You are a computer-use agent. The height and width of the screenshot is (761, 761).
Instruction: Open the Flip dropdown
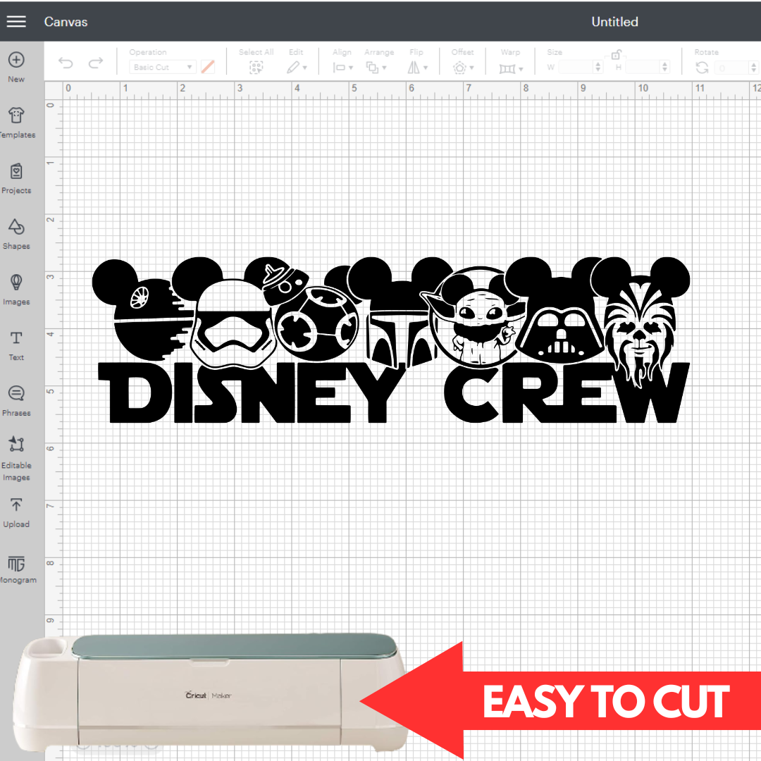[417, 68]
